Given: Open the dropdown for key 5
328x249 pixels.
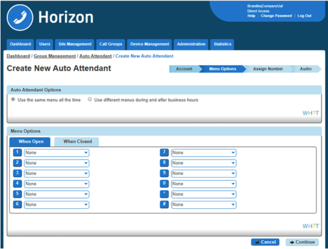Looking at the screenshot, I should [x=57, y=194].
